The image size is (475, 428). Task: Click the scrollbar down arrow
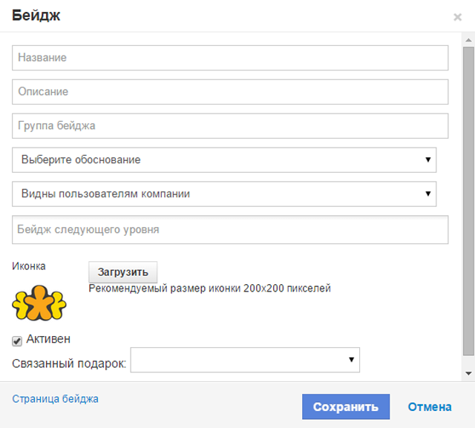click(468, 374)
